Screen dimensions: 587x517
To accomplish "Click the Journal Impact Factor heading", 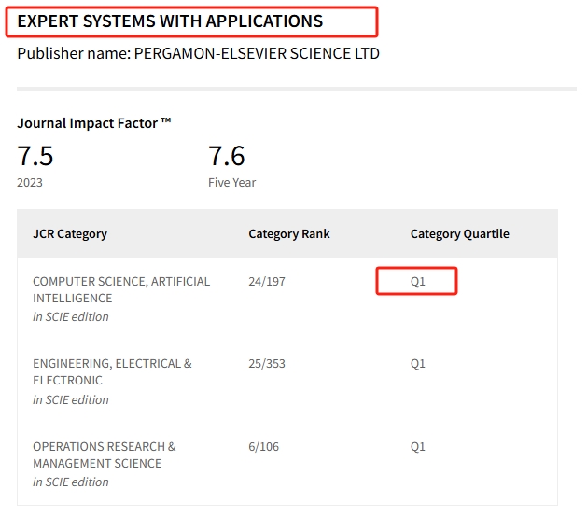I will click(x=93, y=123).
